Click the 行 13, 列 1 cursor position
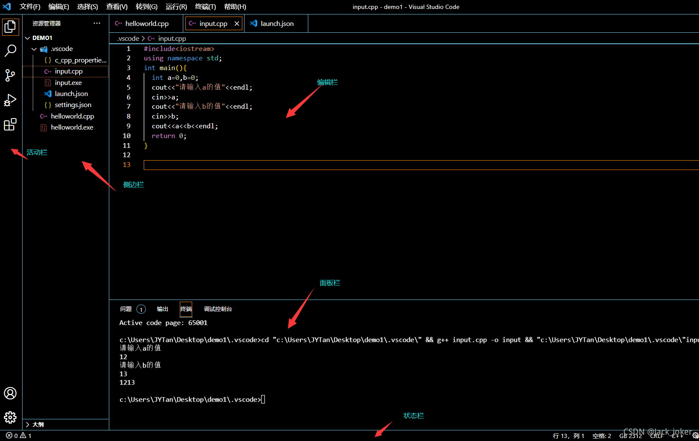Screen dimensions: 699x441 point(568,435)
